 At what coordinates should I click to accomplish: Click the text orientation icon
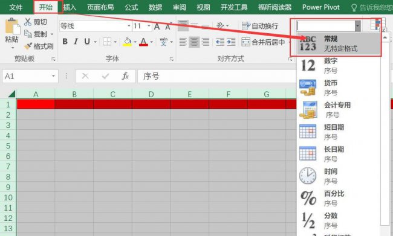220,25
